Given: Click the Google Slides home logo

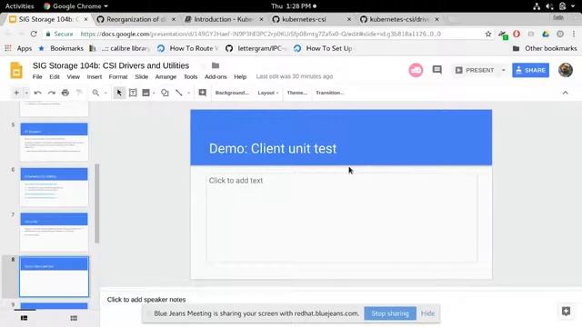Looking at the screenshot, I should [16, 70].
